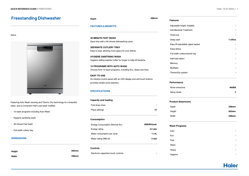Click the 30-MINUTE FAST WASH heading
The height and width of the screenshot is (176, 249).
tap(103, 38)
